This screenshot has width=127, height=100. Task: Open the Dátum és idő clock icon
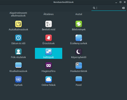coord(18,38)
